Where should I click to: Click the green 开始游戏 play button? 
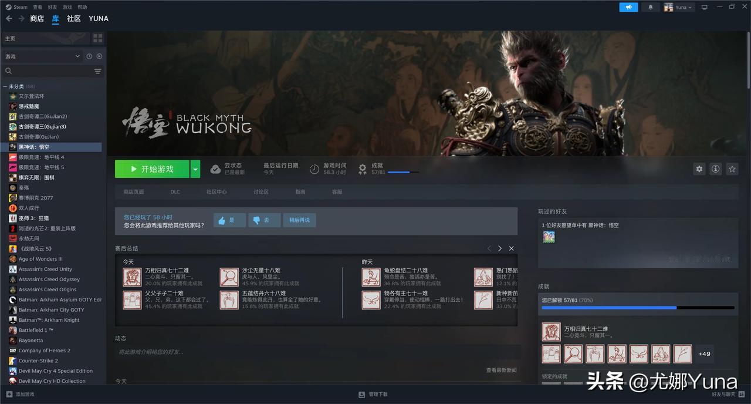point(152,169)
